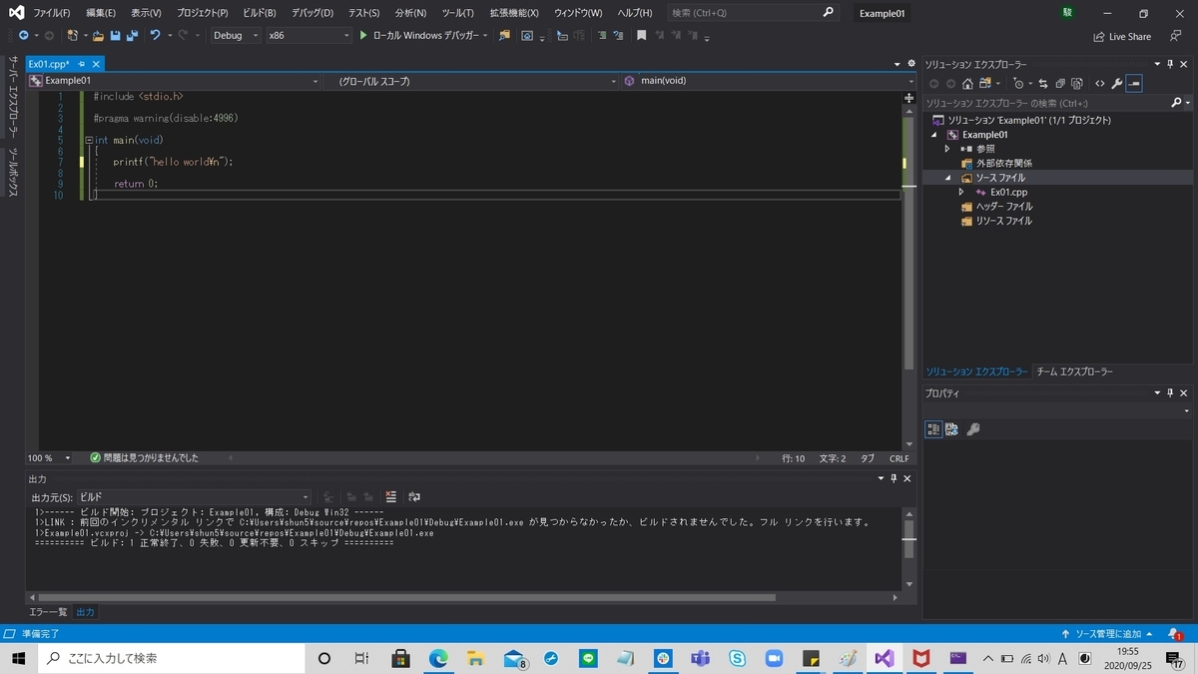This screenshot has height=674, width=1198.
Task: Click the Sync with Active Document icon
Action: [x=1043, y=84]
